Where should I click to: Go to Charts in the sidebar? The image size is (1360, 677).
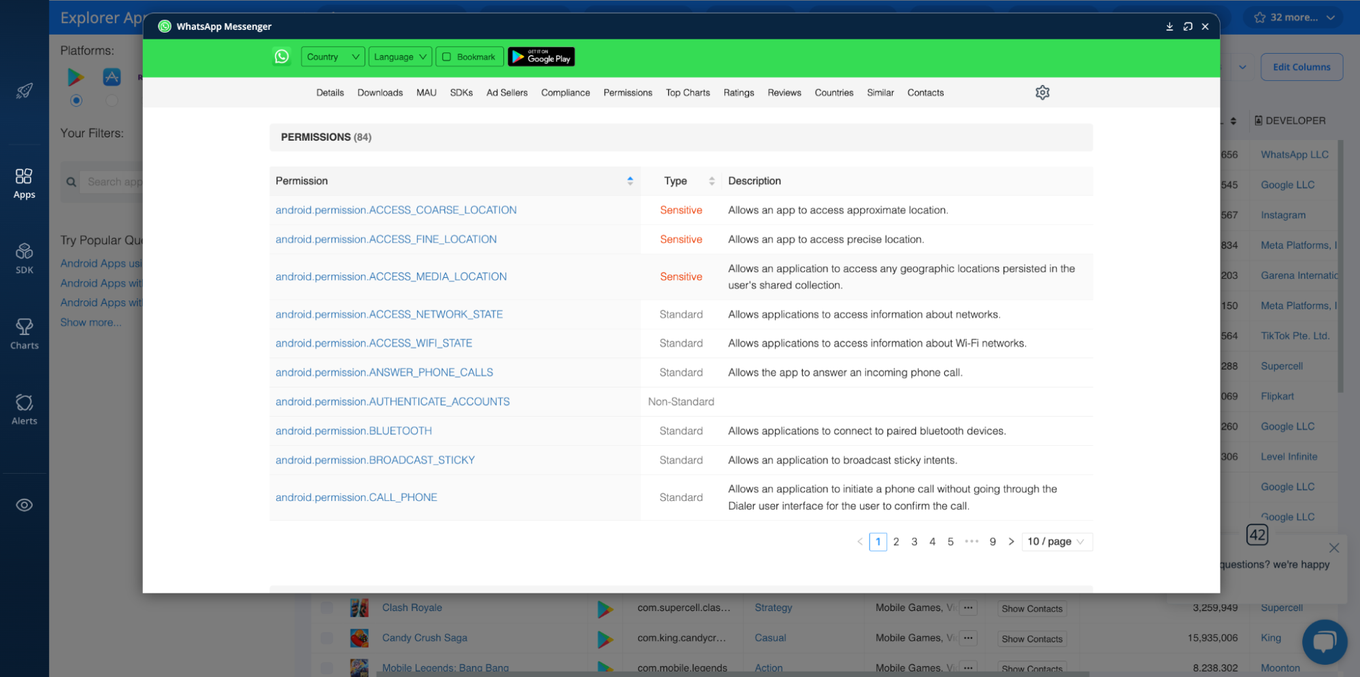click(x=24, y=334)
